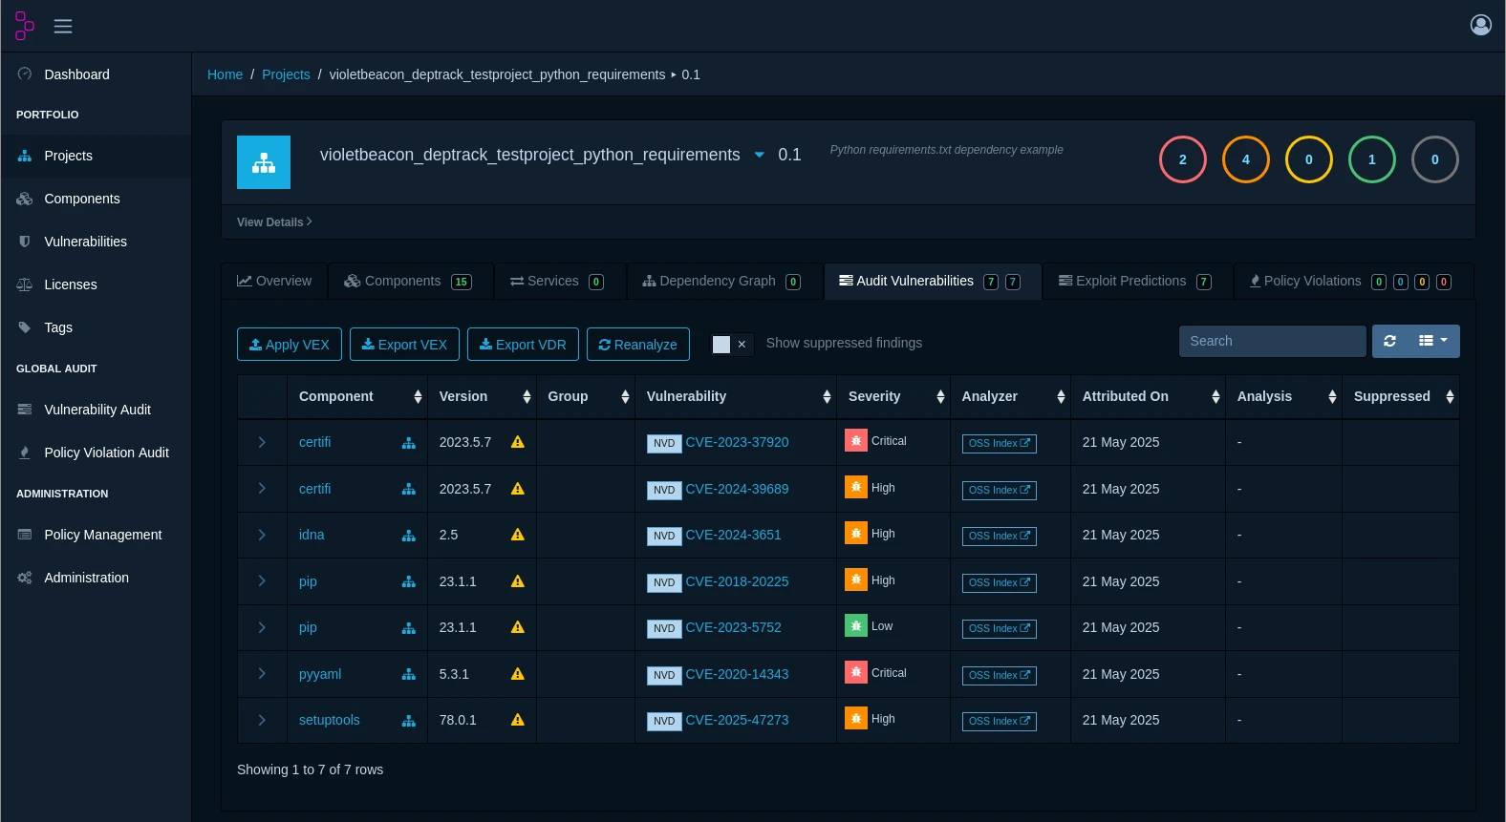
Task: Focus the Search input field
Action: tap(1273, 341)
